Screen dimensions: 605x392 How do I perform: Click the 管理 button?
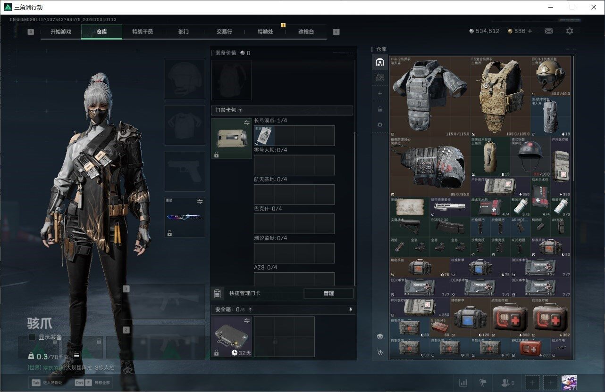tap(328, 293)
